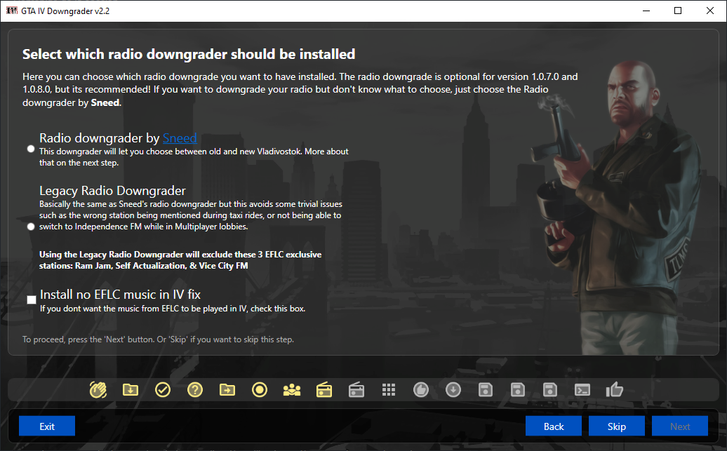The height and width of the screenshot is (451, 727).
Task: Click the last floppy-disk icon before terminal icon
Action: pyautogui.click(x=550, y=390)
